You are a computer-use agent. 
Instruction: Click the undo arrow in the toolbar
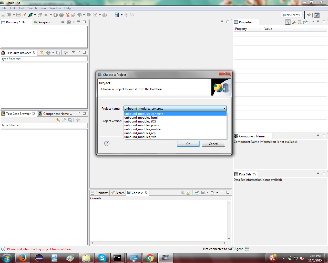(126, 15)
